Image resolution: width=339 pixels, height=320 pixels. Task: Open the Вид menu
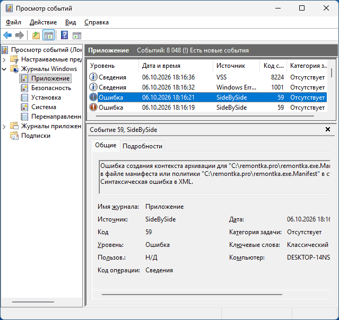[x=71, y=22]
